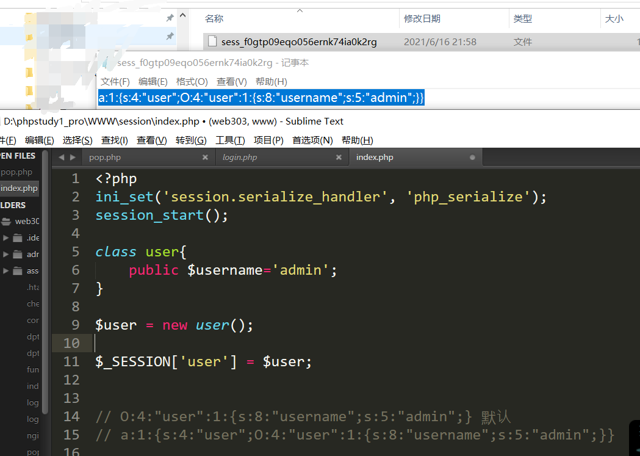Screen dimensions: 640x456
Task: Click the .ide folder icon
Action: [x=18, y=237]
